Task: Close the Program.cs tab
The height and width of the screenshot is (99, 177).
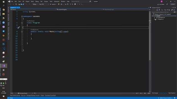Action: click(19, 7)
